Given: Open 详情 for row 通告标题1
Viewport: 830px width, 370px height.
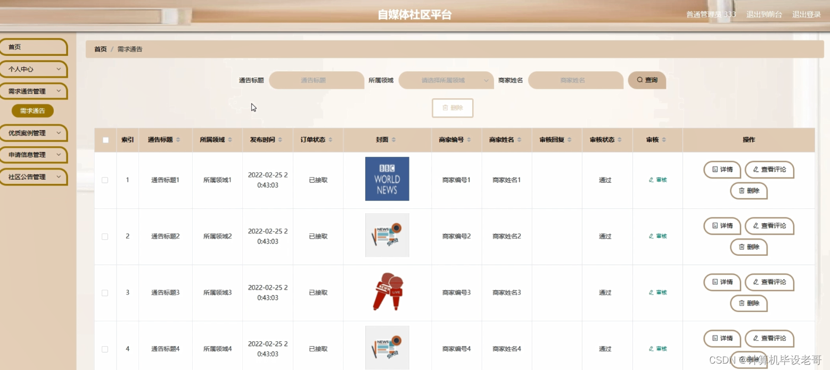Looking at the screenshot, I should click(x=722, y=170).
